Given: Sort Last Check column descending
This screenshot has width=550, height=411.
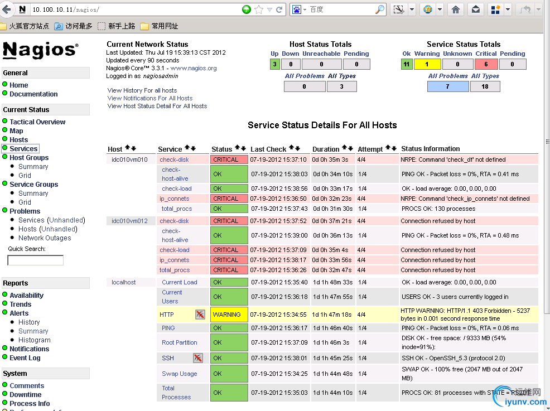Looking at the screenshot, I should (298, 148).
